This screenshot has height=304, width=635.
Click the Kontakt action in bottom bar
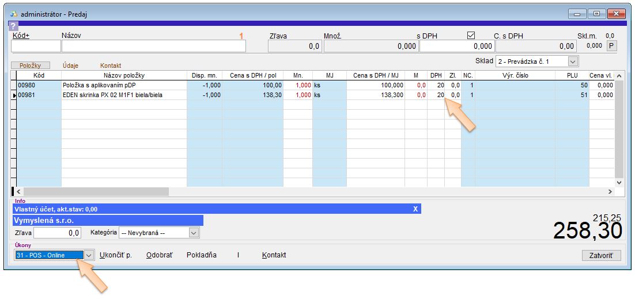click(x=274, y=255)
